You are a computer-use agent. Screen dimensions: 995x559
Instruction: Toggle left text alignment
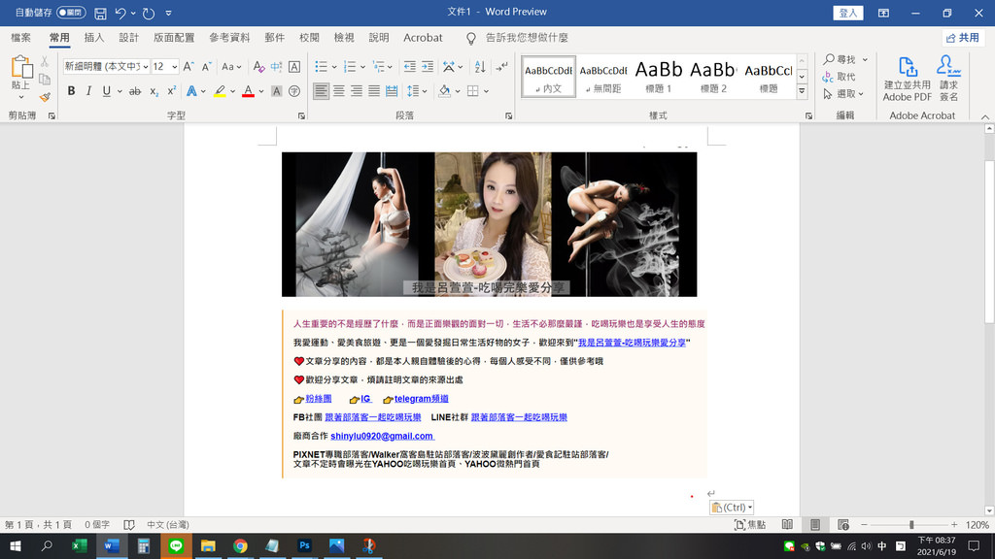point(321,91)
